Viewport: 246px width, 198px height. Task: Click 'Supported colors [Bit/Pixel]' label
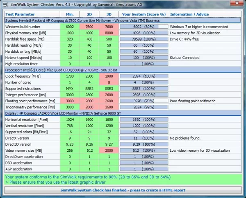point(26,132)
